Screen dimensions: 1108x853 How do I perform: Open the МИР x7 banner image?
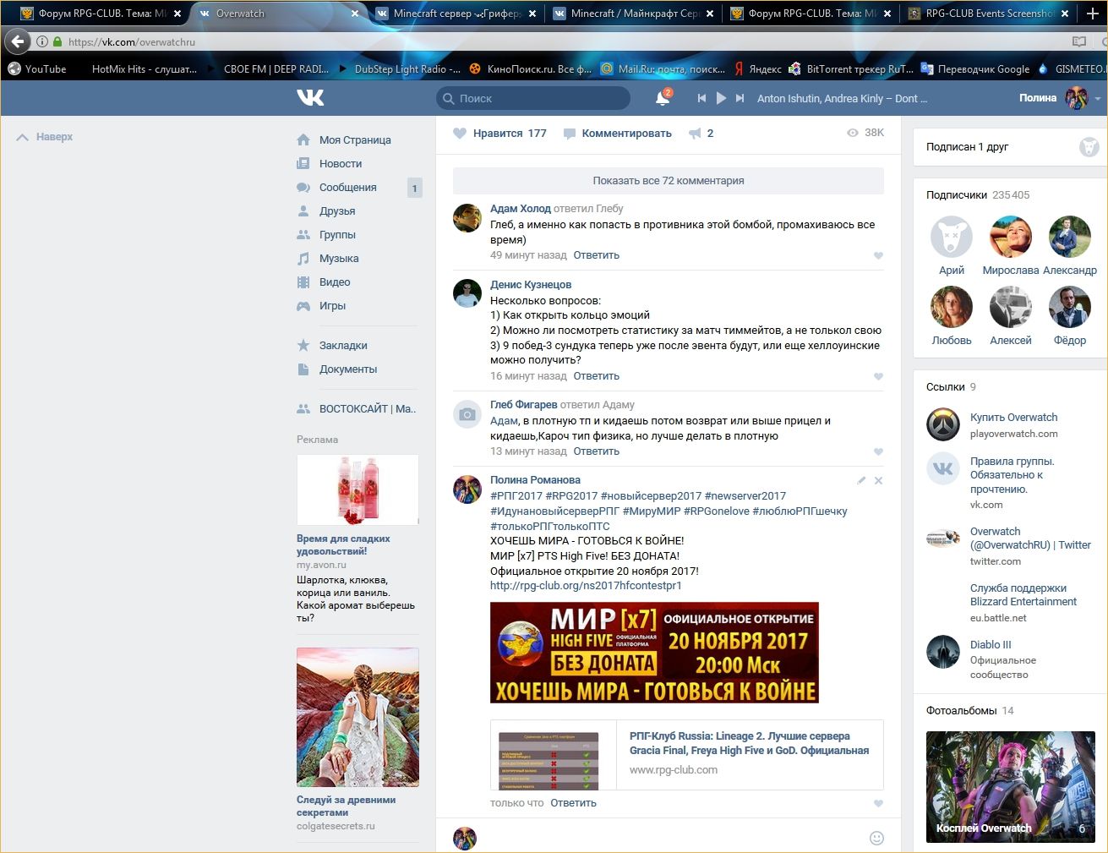click(654, 653)
